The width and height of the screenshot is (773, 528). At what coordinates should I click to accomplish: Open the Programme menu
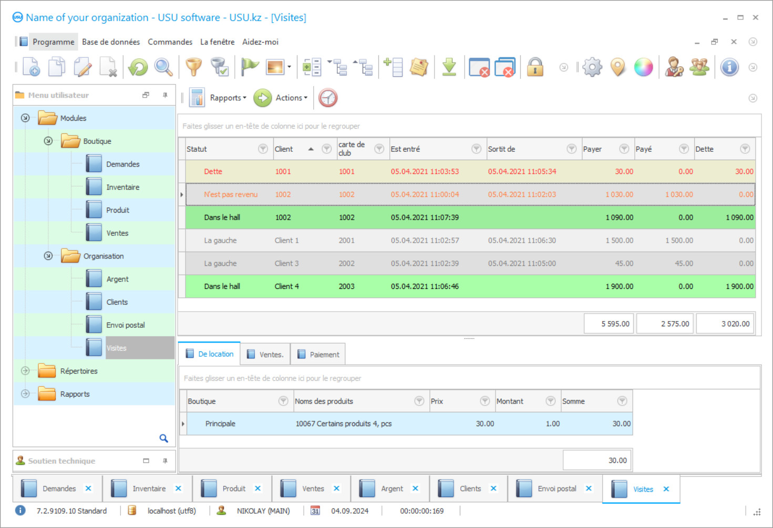click(53, 42)
